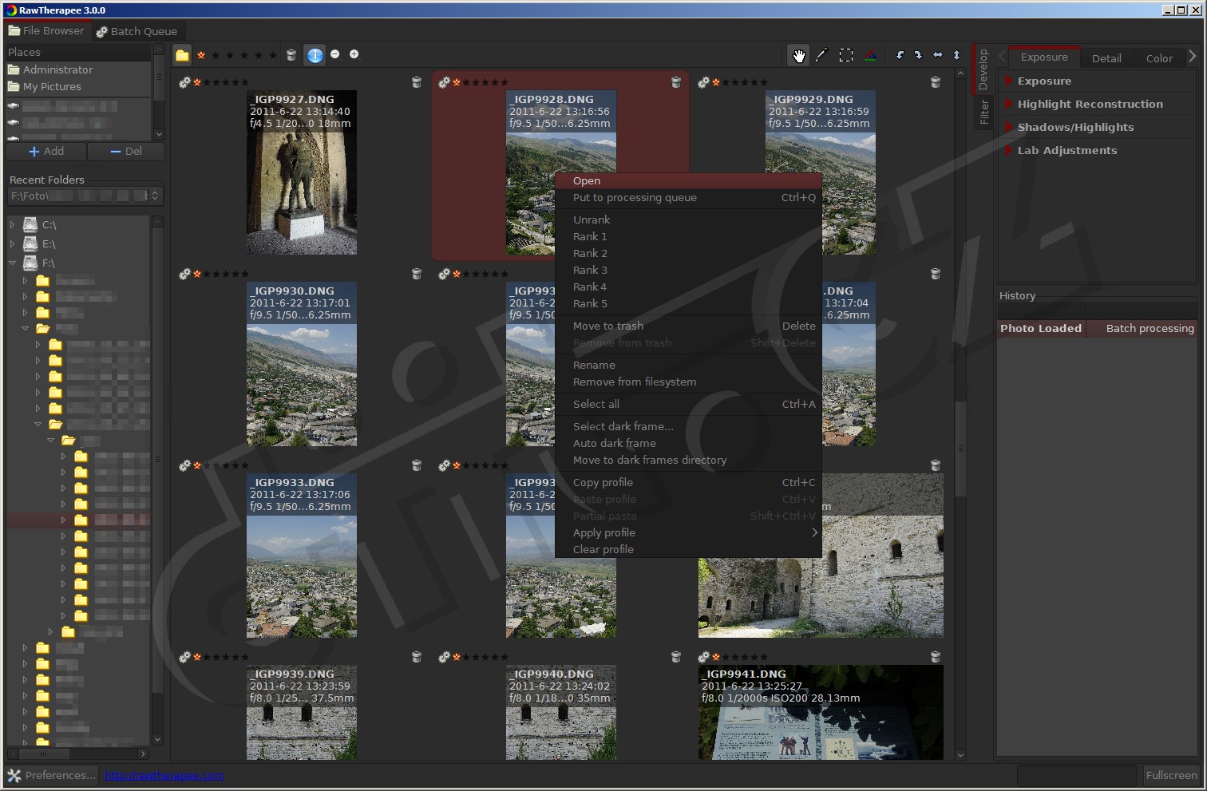1207x791 pixels.
Task: Toggle the file info overlay button
Action: pos(315,55)
